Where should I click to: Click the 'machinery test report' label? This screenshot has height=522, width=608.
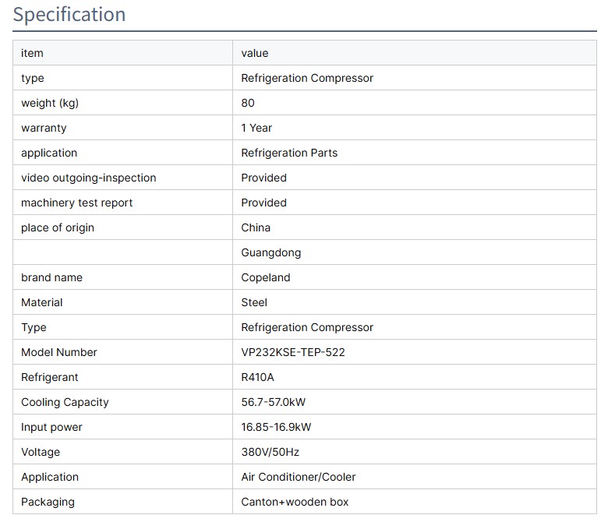77,203
